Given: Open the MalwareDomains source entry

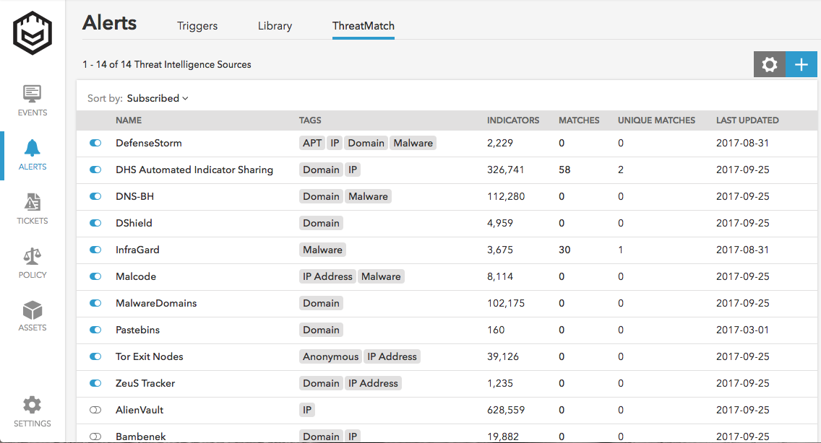Looking at the screenshot, I should point(156,303).
